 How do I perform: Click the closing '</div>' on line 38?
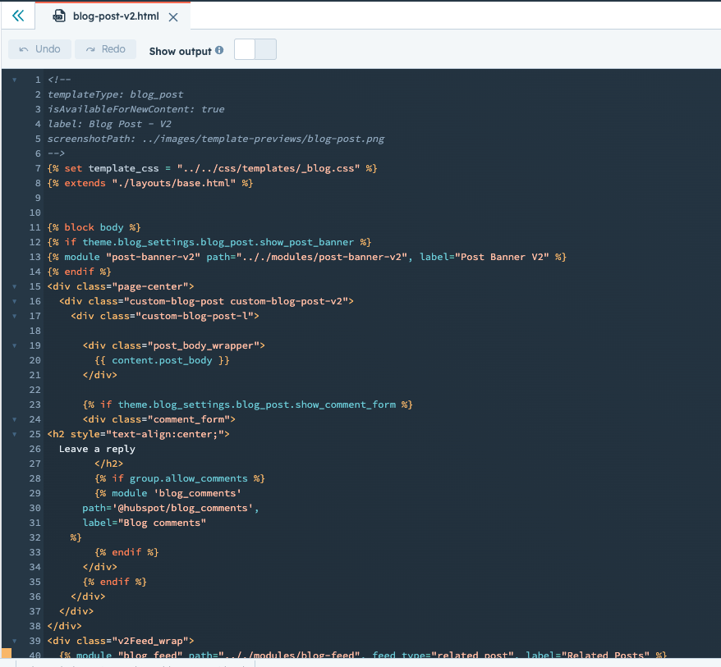(64, 626)
